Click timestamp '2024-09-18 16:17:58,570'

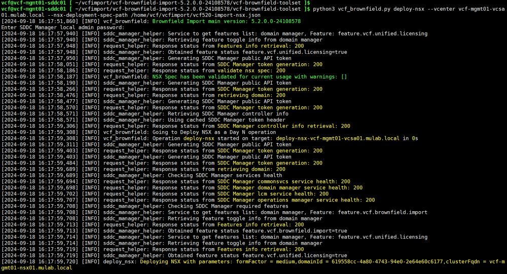click(40, 107)
